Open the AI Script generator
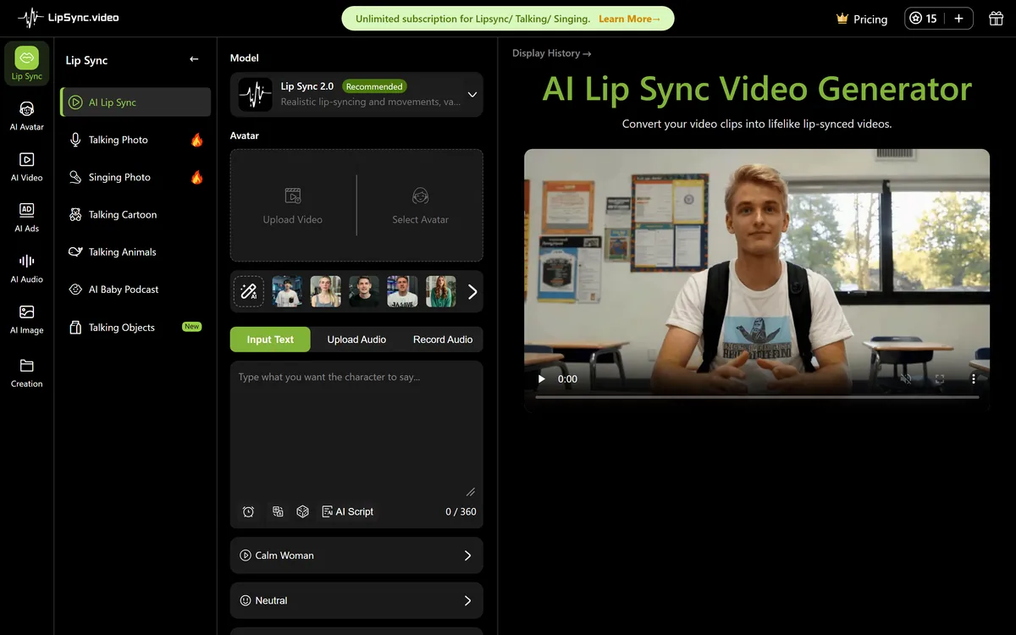This screenshot has width=1016, height=635. (x=348, y=511)
